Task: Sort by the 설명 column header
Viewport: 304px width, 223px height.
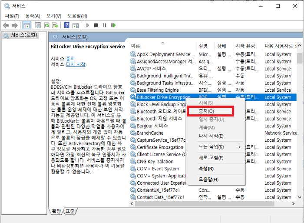Action: click(205, 46)
